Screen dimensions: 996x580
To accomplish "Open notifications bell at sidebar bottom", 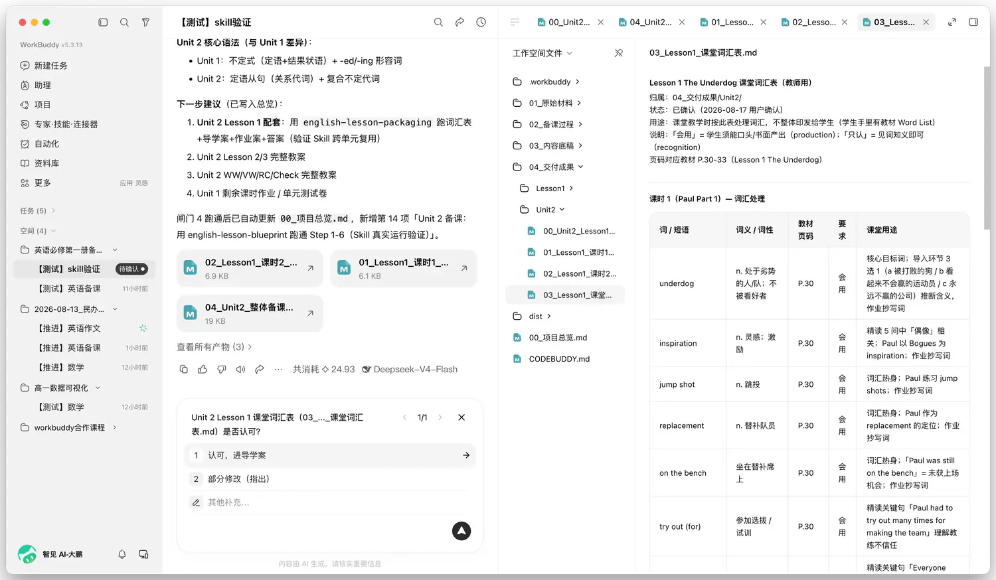I will 122,554.
